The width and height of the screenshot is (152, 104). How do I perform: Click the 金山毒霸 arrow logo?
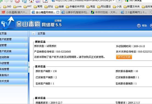point(7,23)
